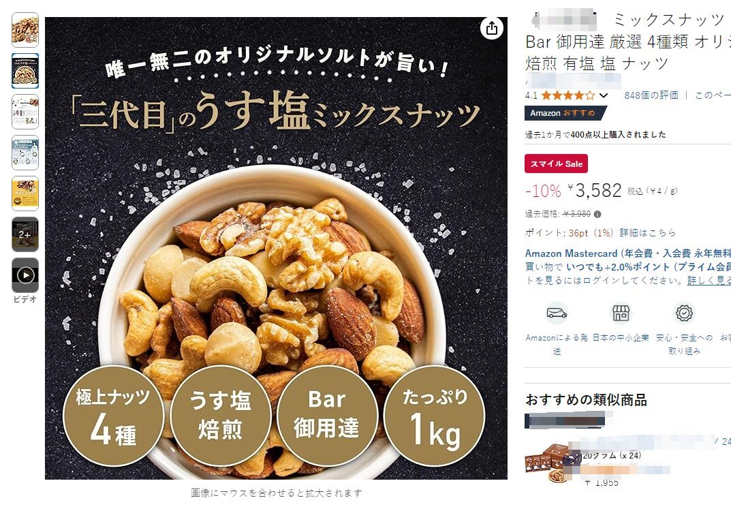Expand the star rating dropdown chevron
The image size is (731, 511).
[604, 95]
